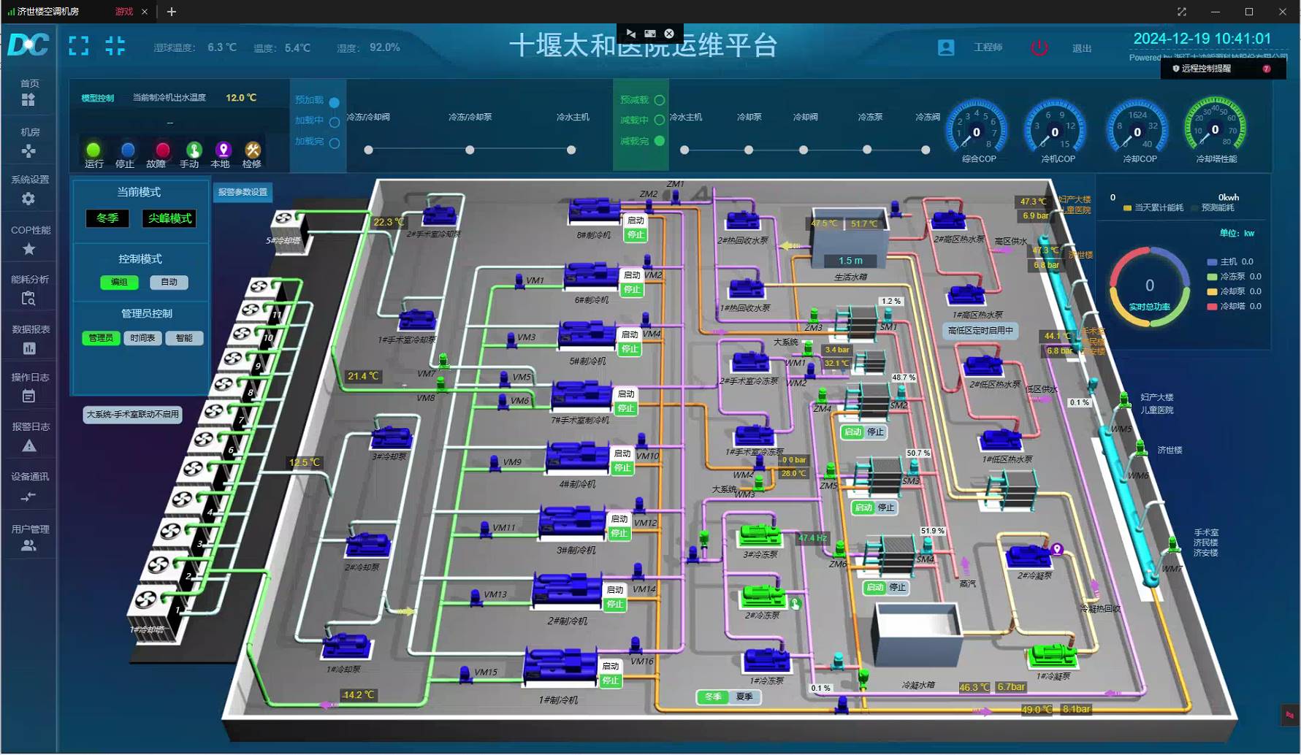Select the green 1#冷凝泵 pump

1052,655
